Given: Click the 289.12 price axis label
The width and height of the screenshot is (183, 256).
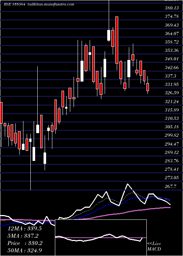Looking at the screenshot, I should tap(172, 153).
